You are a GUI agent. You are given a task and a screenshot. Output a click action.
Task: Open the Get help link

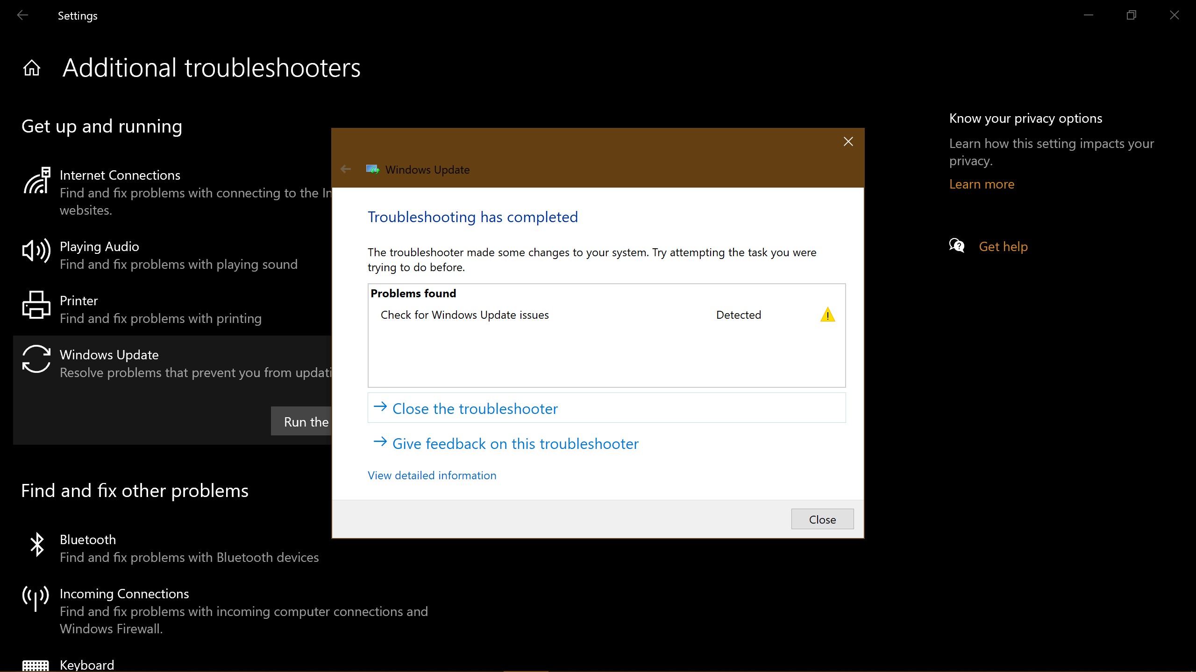tap(1003, 246)
